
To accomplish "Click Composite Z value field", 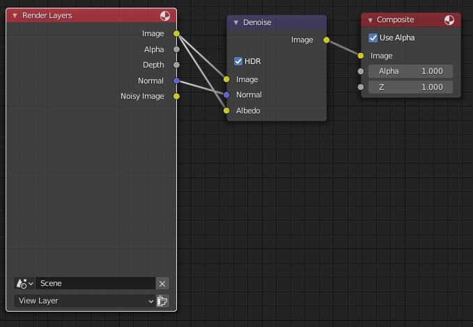I will 410,87.
